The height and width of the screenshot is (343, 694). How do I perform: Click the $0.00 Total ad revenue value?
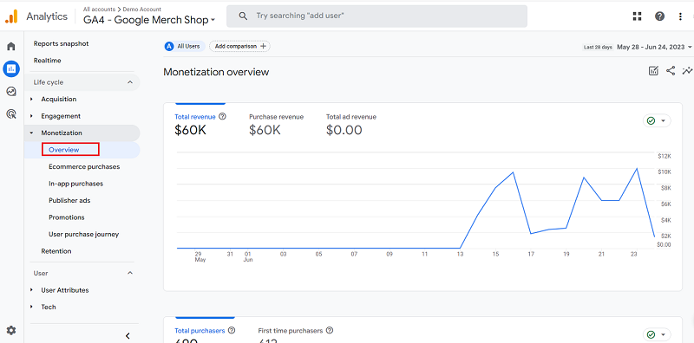[x=344, y=130]
